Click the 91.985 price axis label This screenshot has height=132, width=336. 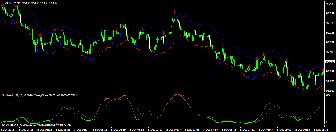pyautogui.click(x=330, y=91)
